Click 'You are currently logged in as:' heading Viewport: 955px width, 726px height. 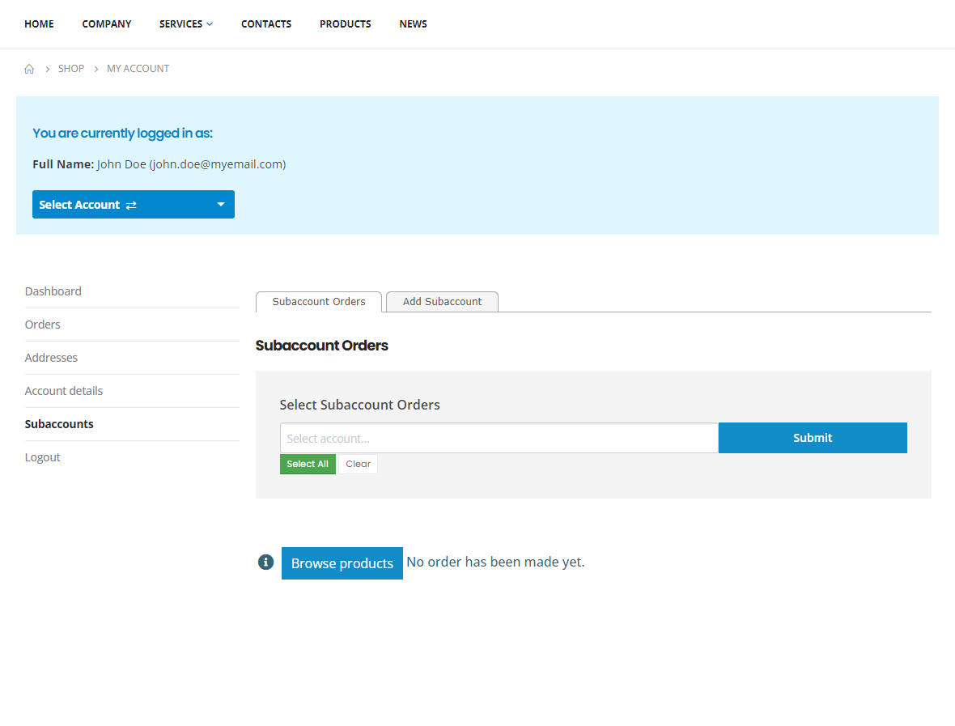coord(122,134)
